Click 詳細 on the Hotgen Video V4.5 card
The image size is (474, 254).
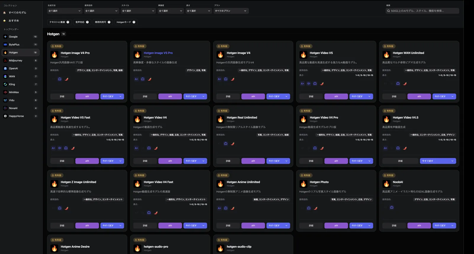400,161
